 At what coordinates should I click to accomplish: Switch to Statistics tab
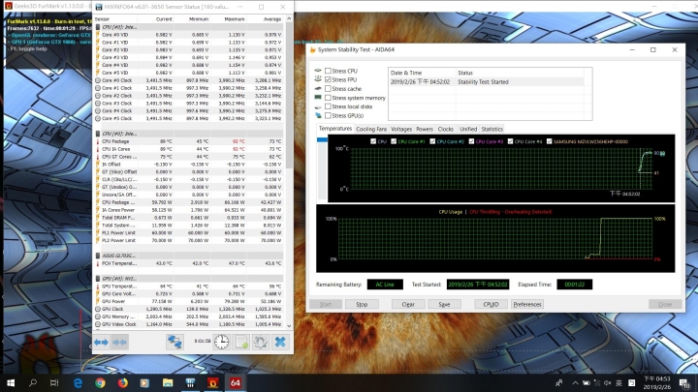(492, 129)
